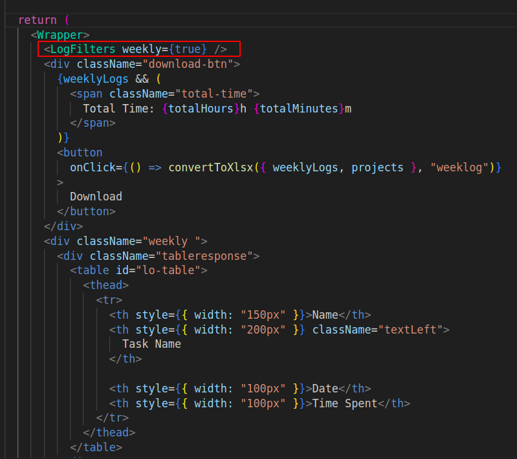This screenshot has height=459, width=517.
Task: Click the highlighted LogFilters component tag
Action: [83, 49]
